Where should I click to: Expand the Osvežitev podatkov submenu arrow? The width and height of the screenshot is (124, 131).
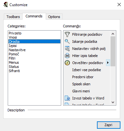(x=108, y=62)
